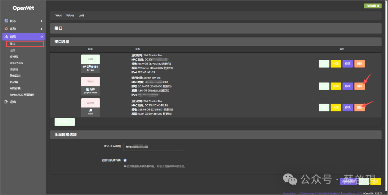Toggle the 数据包负载均衡 checkbox
388x195 pixels.
[x=125, y=160]
